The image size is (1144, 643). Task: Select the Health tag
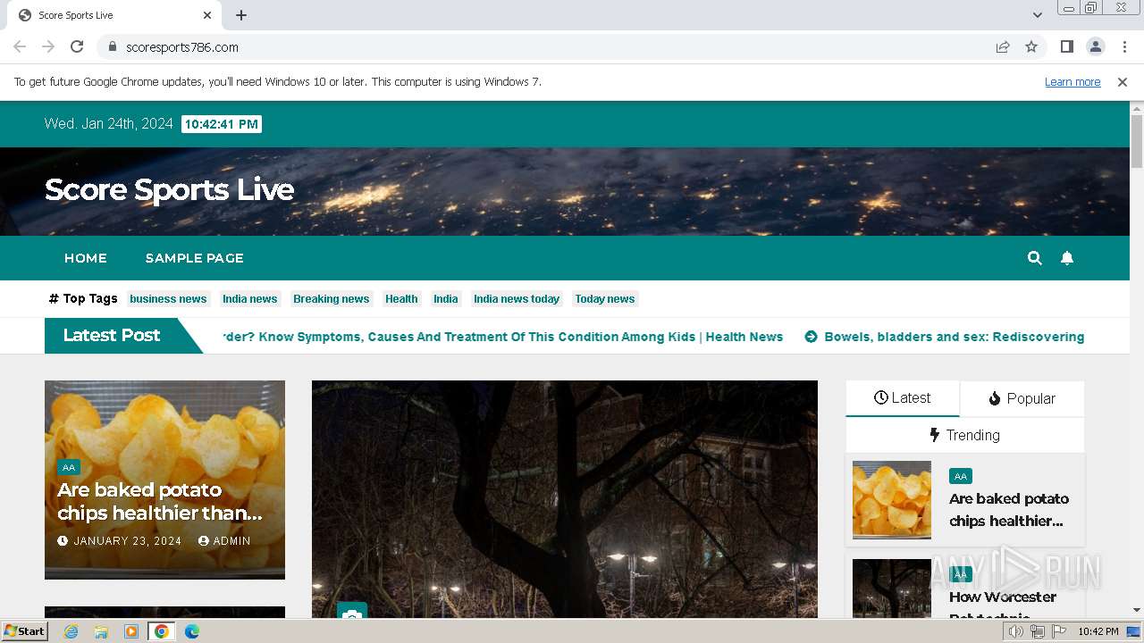click(x=401, y=299)
